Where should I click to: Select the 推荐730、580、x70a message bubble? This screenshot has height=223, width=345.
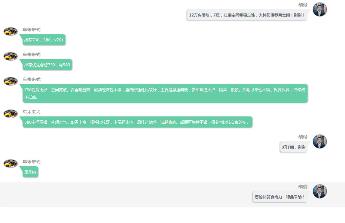(44, 40)
